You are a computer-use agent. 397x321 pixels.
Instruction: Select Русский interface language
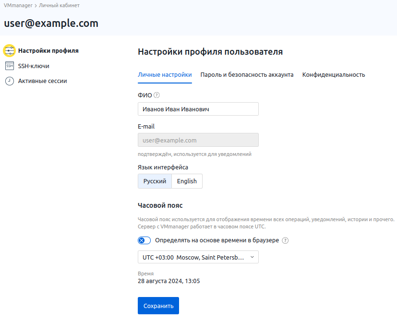(x=155, y=181)
